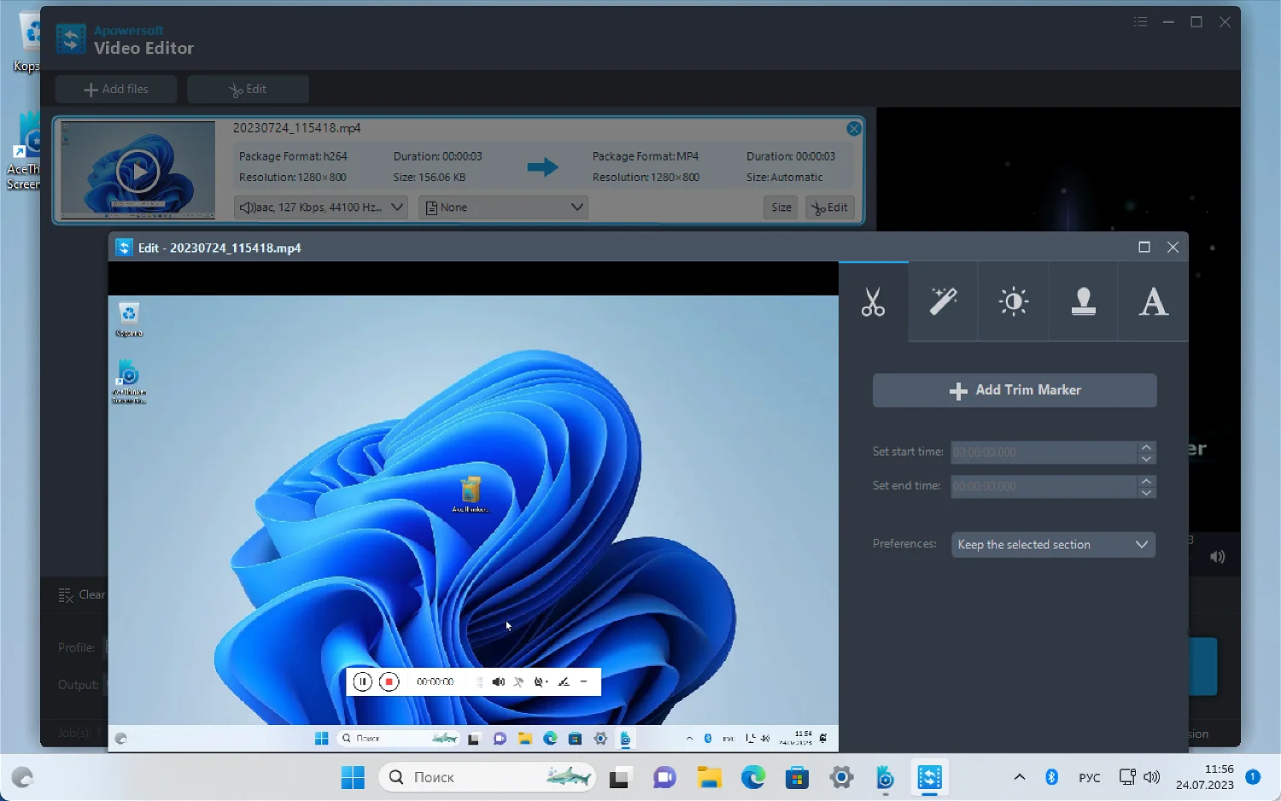This screenshot has width=1281, height=801.
Task: Maximize the Edit dialog window
Action: pyautogui.click(x=1144, y=247)
